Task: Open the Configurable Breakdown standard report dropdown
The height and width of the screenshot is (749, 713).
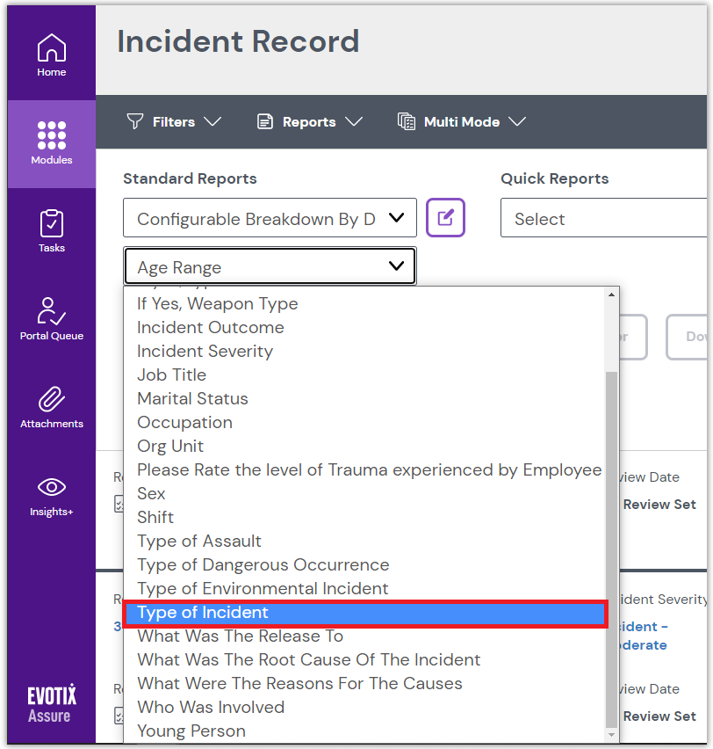Action: 270,218
